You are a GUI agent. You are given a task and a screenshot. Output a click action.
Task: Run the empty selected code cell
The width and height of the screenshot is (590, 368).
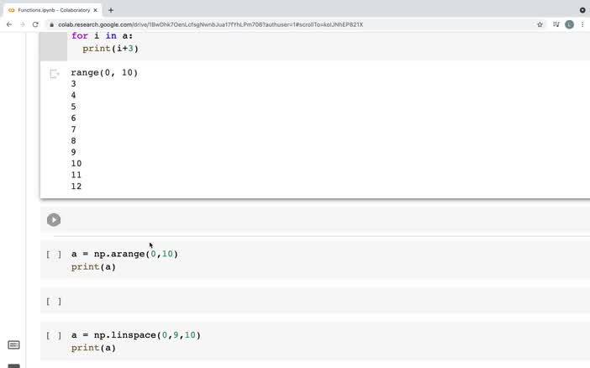click(x=54, y=220)
